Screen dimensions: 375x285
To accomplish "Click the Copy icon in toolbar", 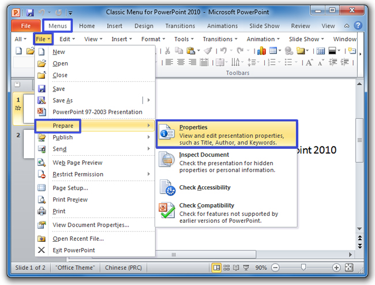I will point(179,51).
